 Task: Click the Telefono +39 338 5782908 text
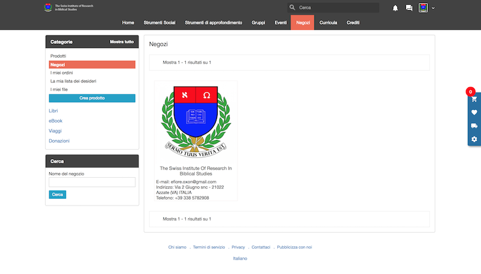coord(183,198)
